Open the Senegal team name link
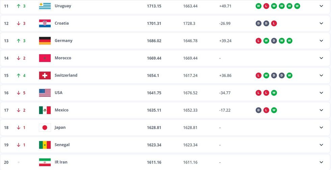The image size is (331, 170). pyautogui.click(x=62, y=145)
